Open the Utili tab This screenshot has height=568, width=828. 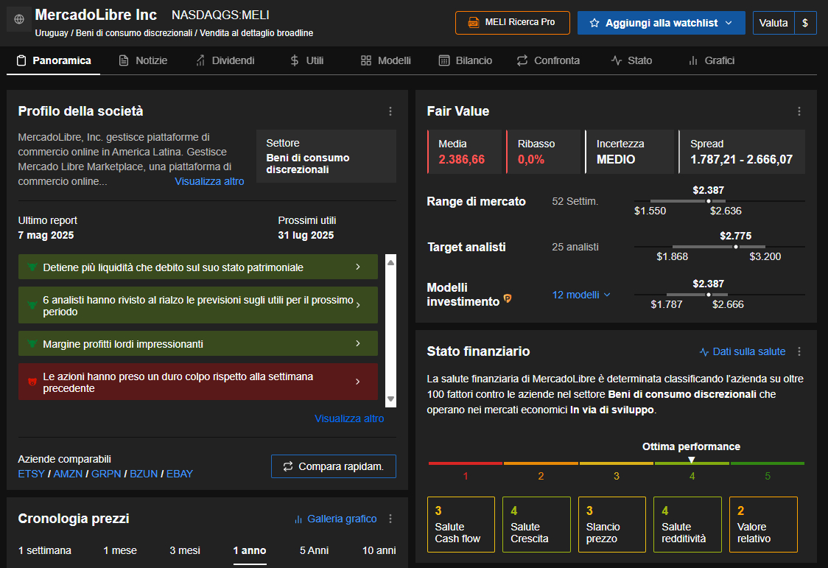tap(306, 60)
